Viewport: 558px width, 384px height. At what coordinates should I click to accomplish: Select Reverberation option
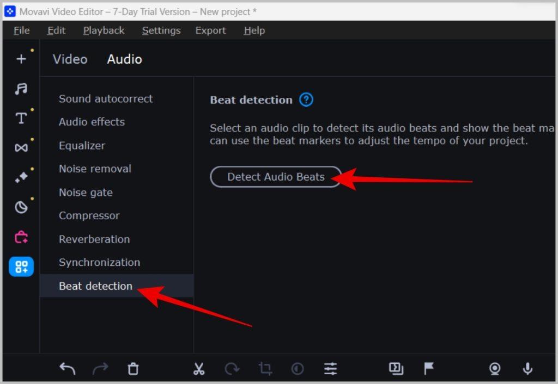coord(94,239)
